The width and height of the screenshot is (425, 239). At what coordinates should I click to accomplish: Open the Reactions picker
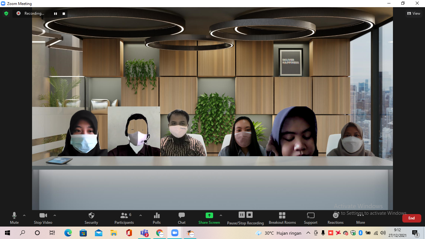[335, 218]
